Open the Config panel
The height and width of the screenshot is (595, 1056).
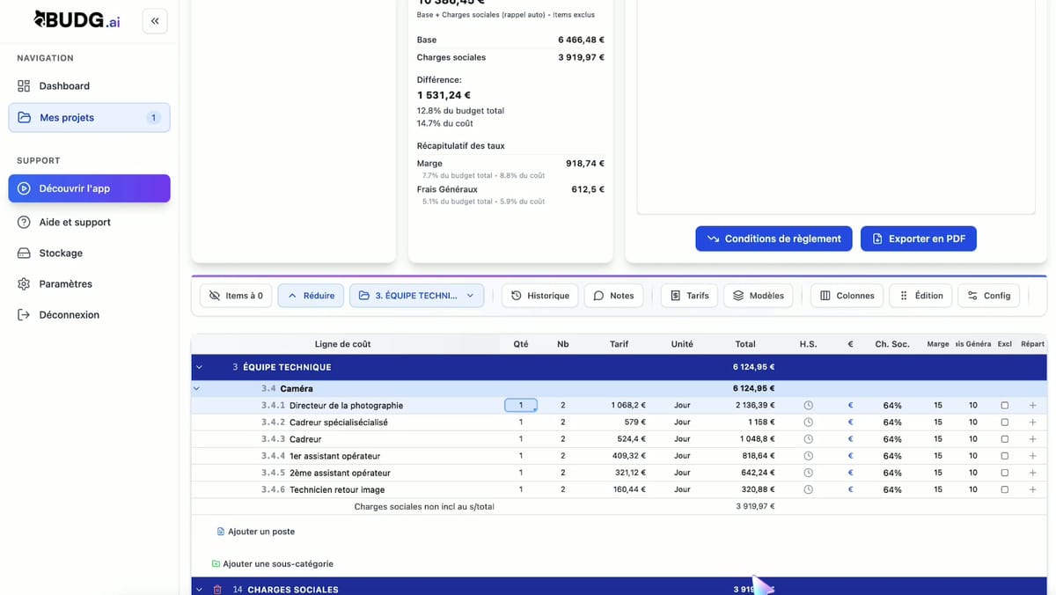coord(988,295)
